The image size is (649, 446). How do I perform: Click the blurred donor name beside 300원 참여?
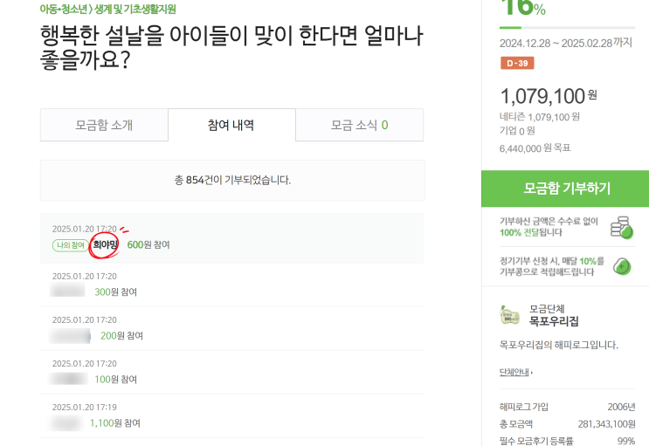tap(70, 292)
